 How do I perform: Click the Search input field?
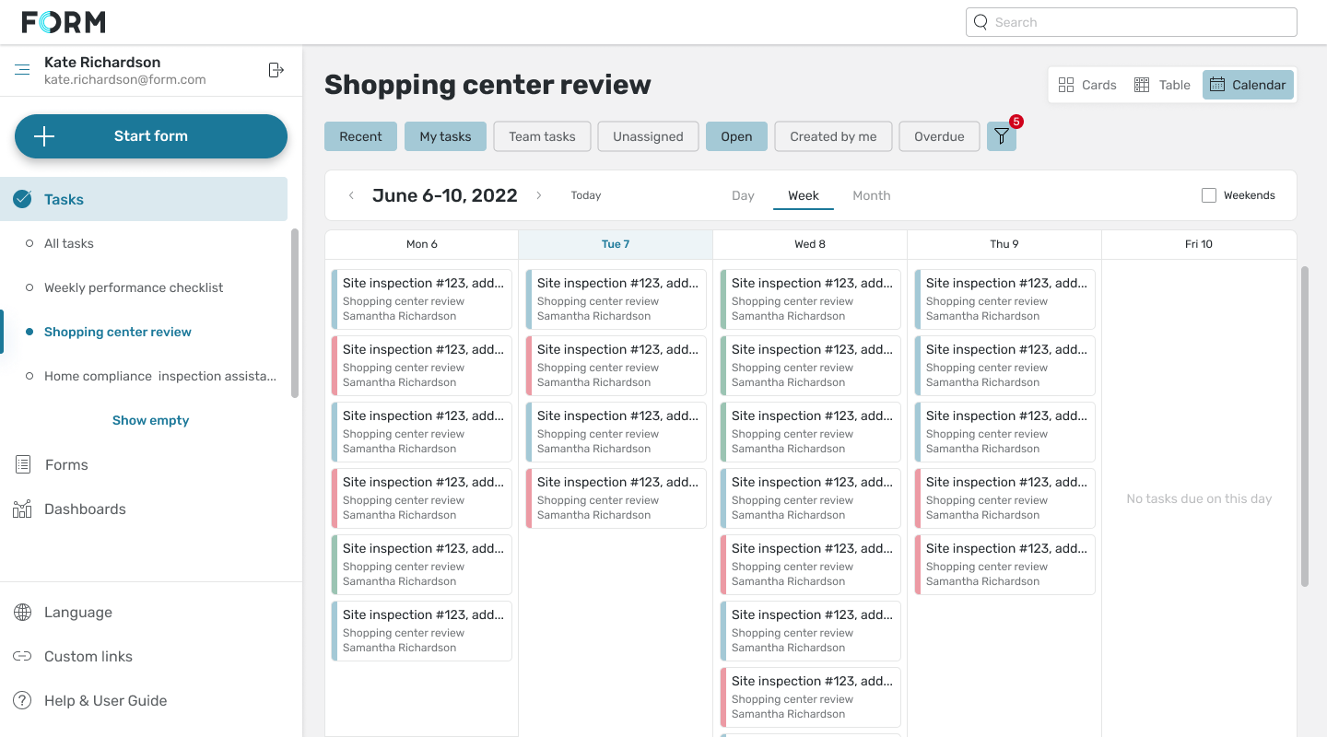1132,22
